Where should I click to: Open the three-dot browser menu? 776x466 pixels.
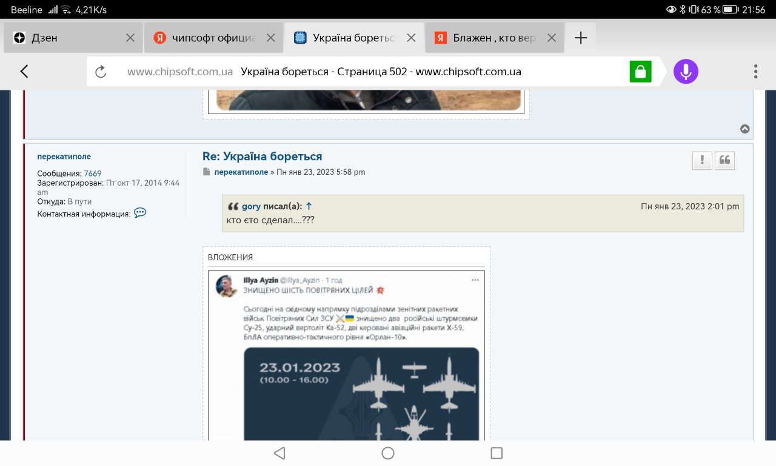(x=755, y=72)
